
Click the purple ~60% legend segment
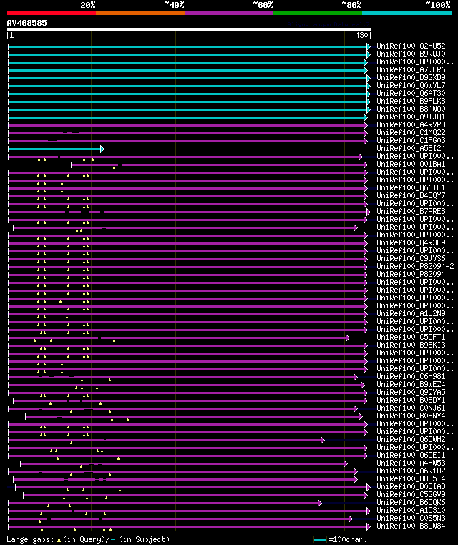pyautogui.click(x=229, y=13)
